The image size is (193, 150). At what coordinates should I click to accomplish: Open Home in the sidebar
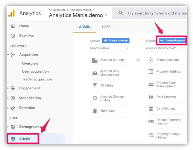click(24, 26)
